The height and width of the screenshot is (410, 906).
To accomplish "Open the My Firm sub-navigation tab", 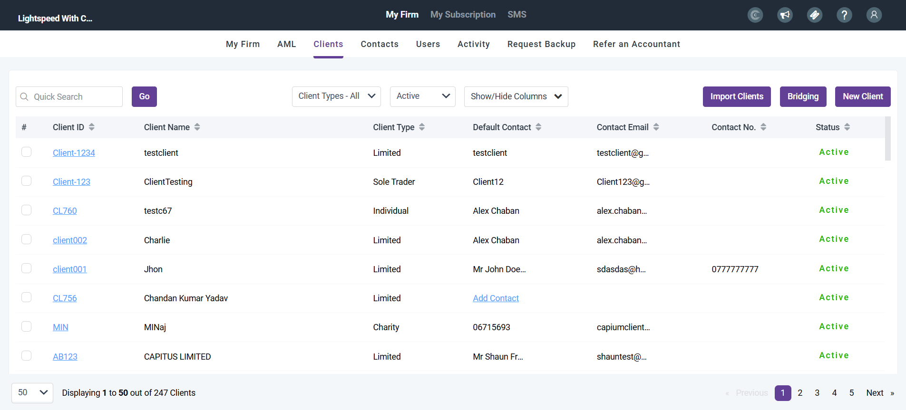I will [243, 44].
